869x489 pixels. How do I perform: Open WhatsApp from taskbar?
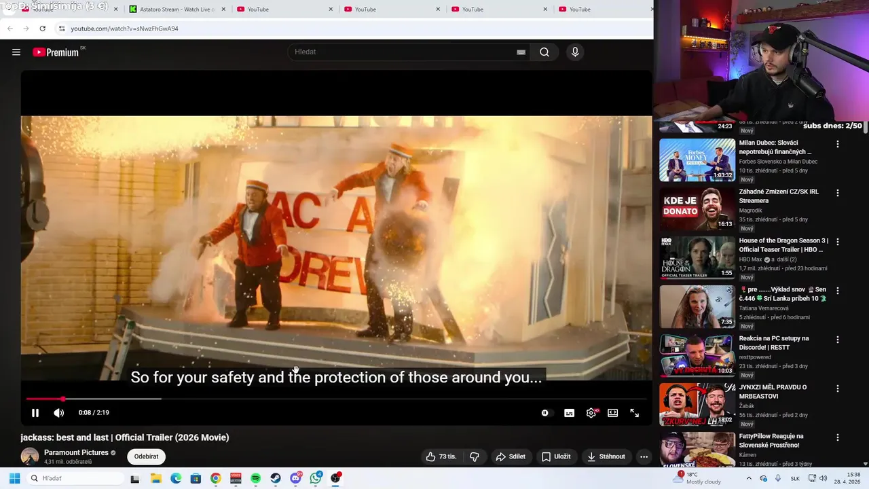(x=316, y=478)
